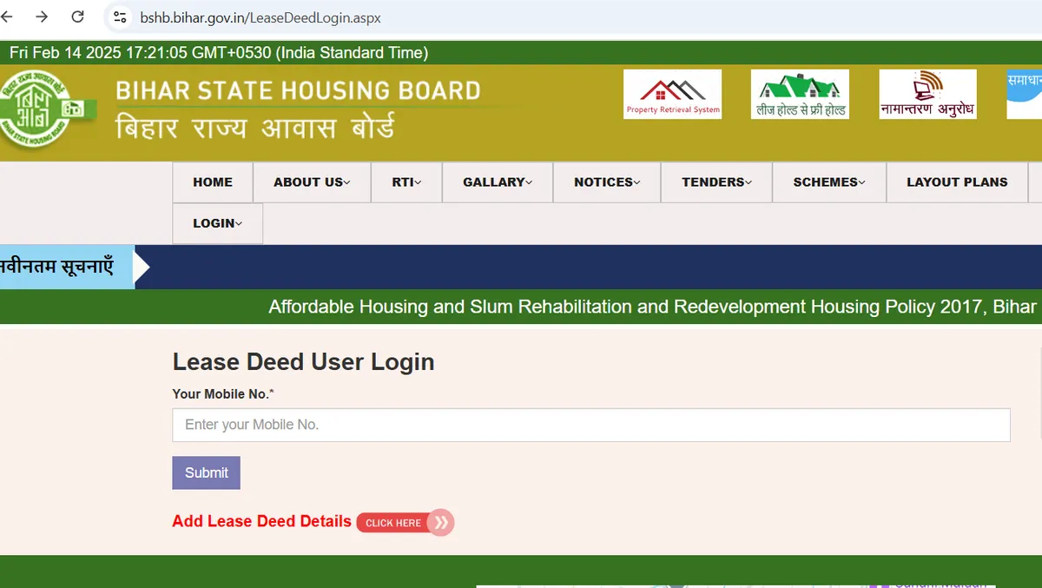Click the नामान्तरण अनुरोध mutation request icon
Viewport: 1042px width, 588px height.
927,94
